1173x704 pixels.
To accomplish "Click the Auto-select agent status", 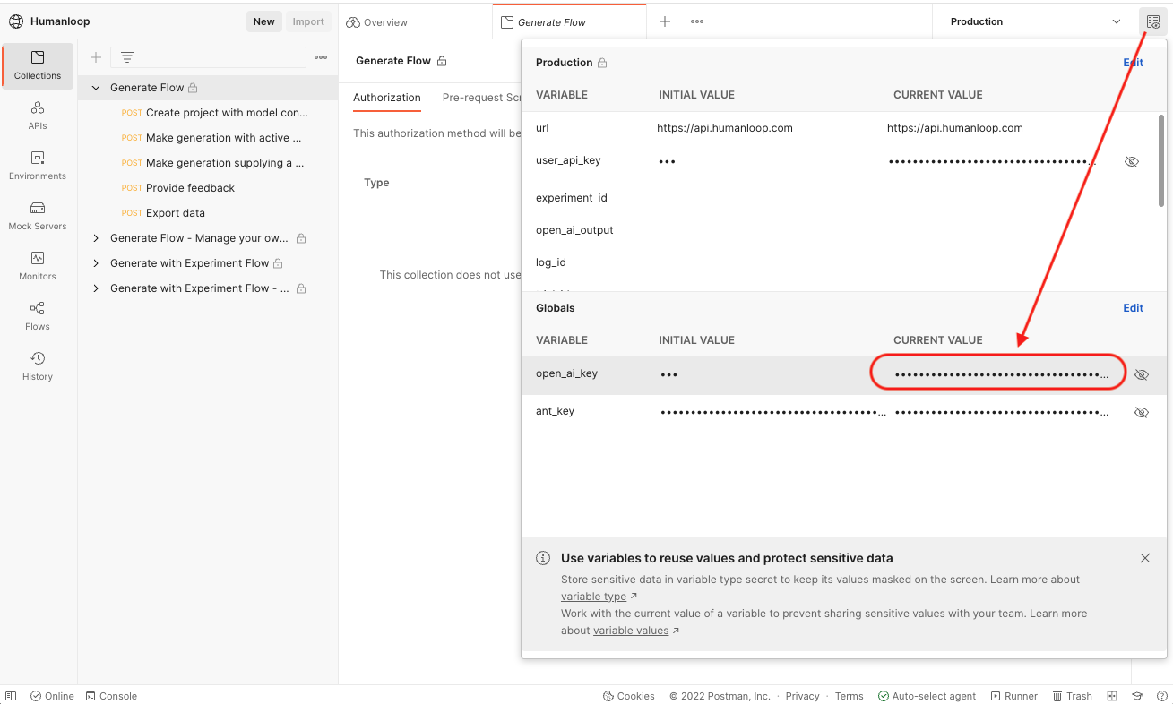I will (927, 696).
